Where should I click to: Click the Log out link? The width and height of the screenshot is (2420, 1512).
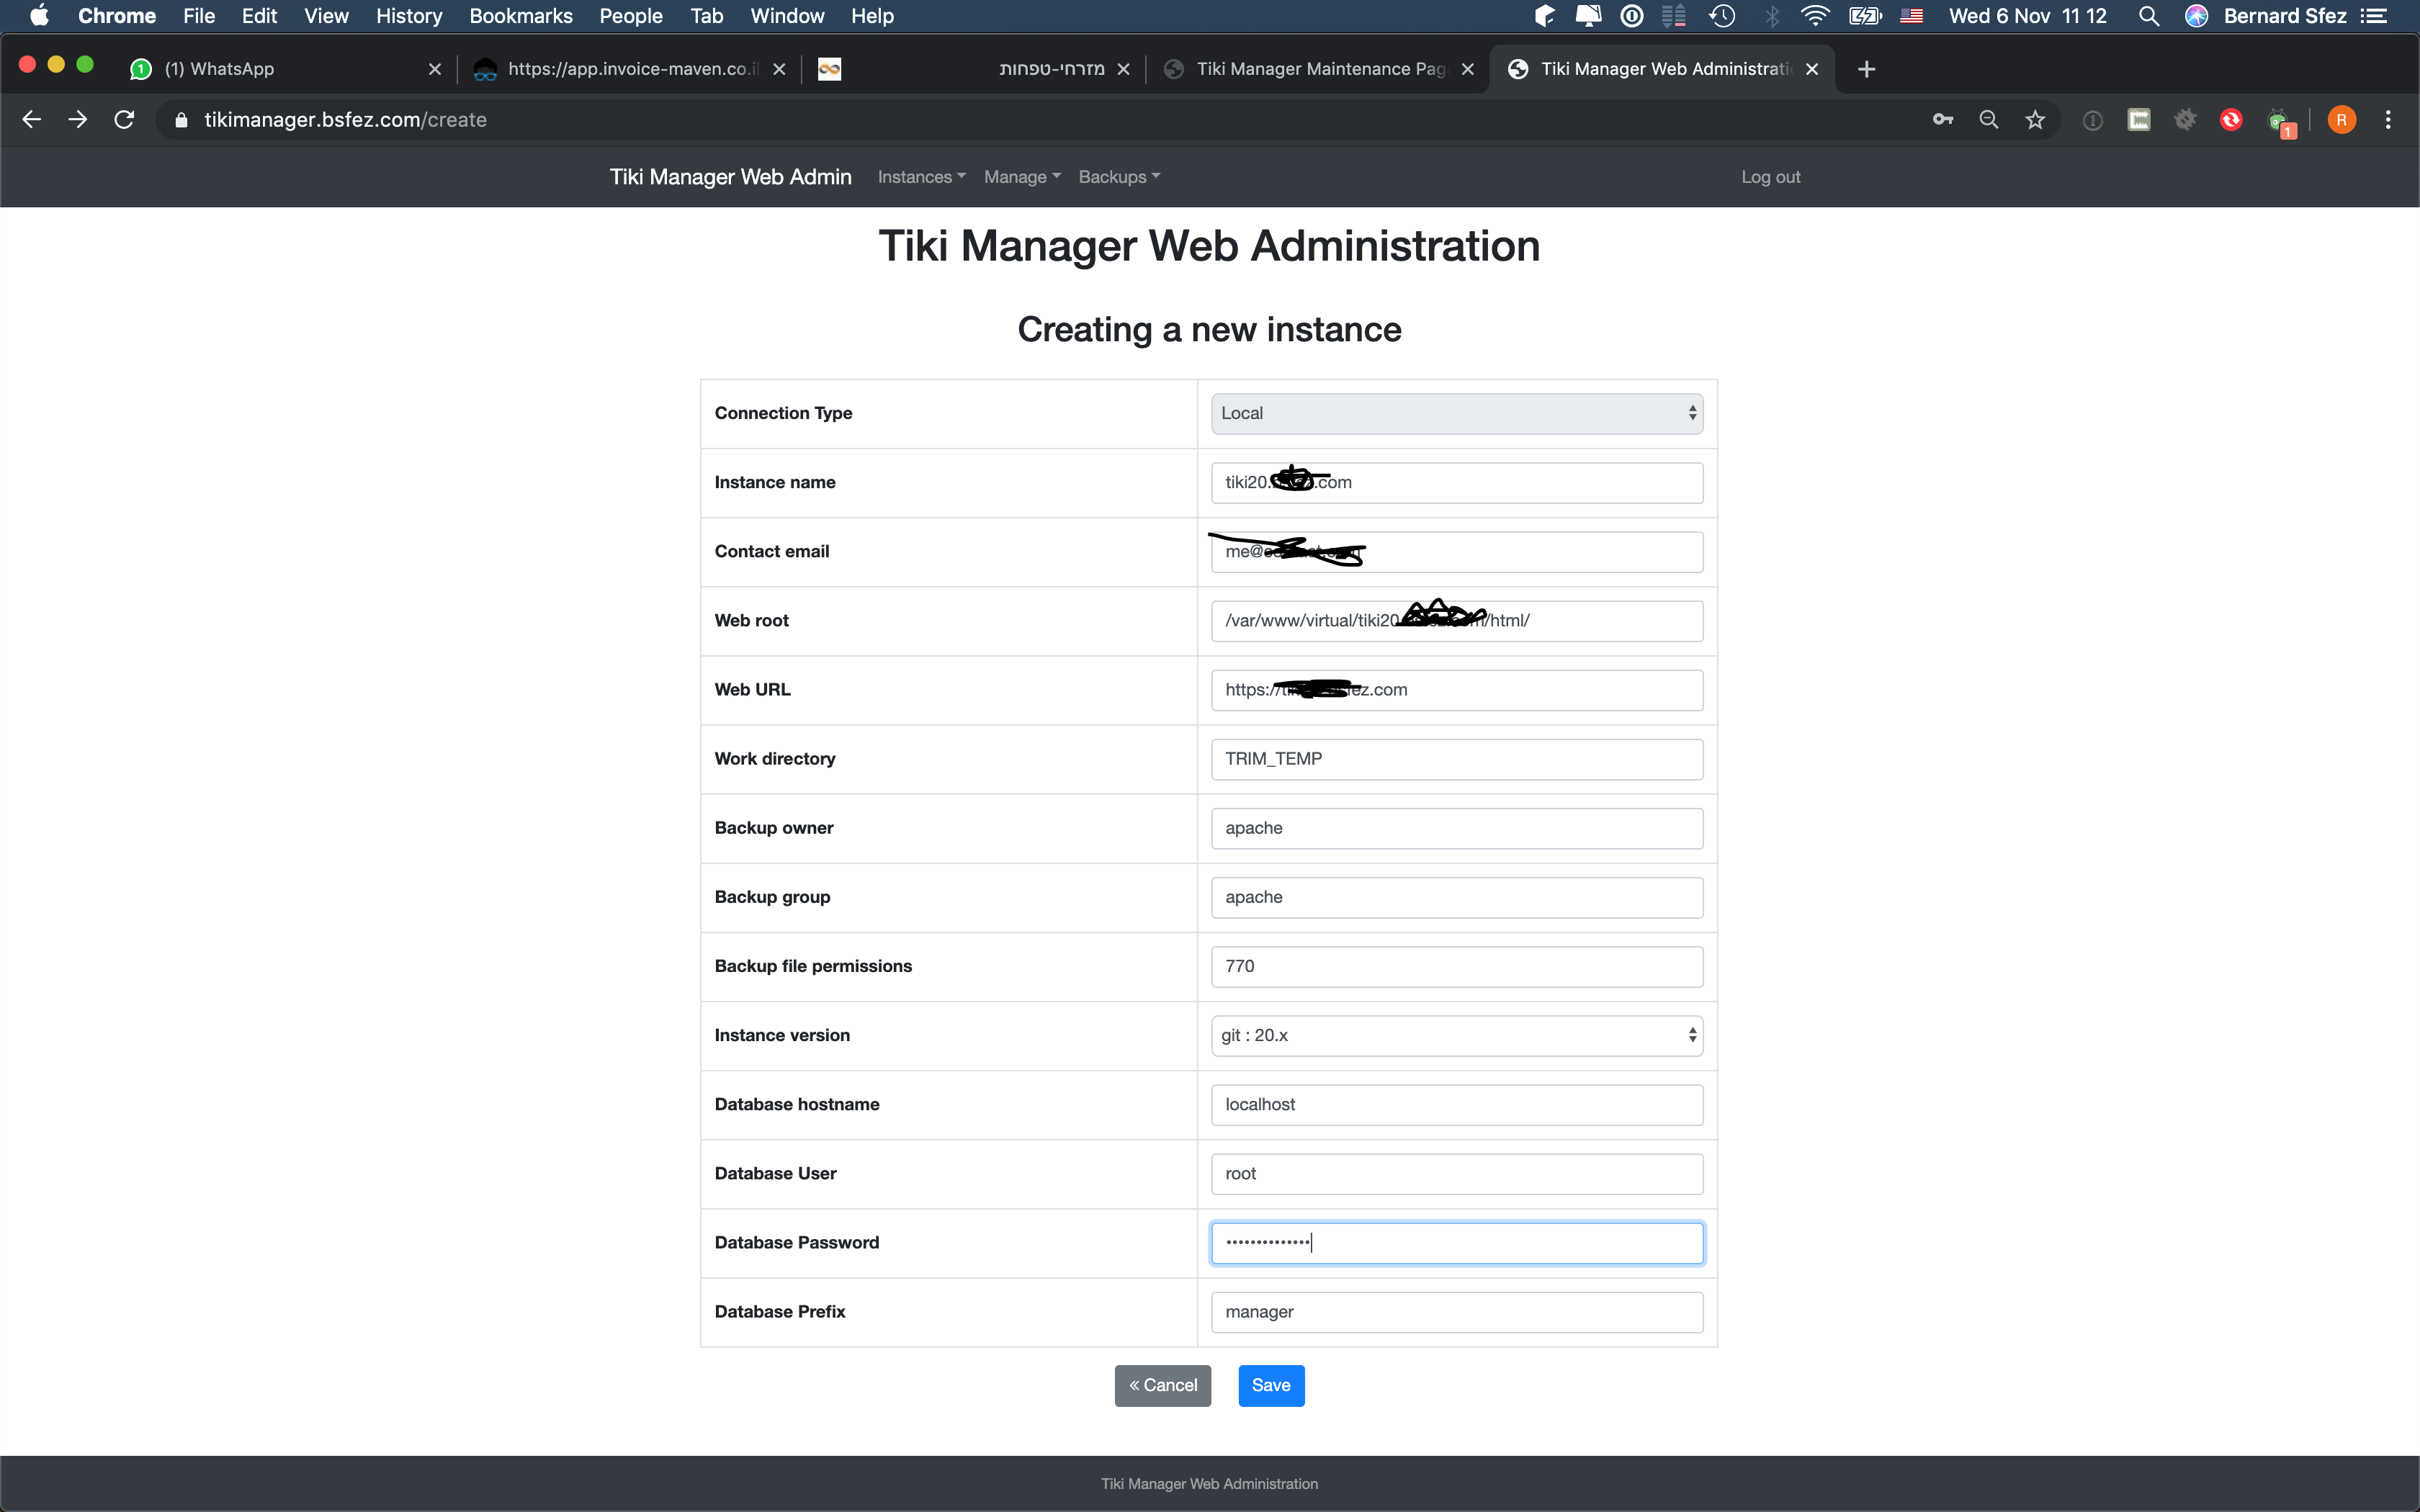click(x=1770, y=177)
